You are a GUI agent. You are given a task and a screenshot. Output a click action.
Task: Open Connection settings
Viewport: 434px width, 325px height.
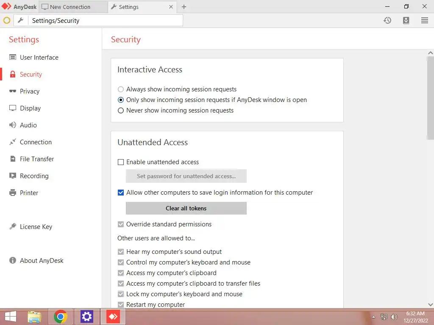(x=36, y=142)
